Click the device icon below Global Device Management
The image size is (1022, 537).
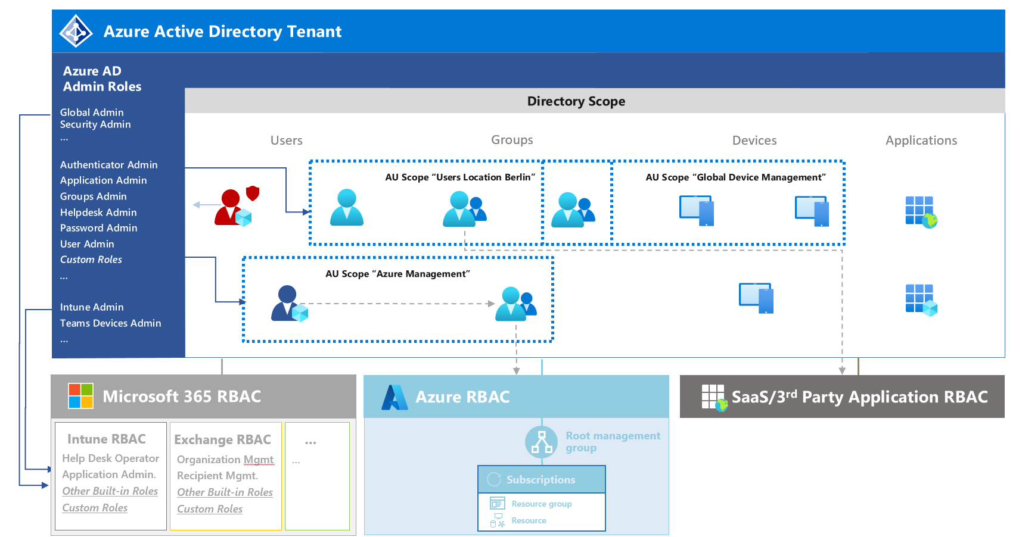pos(756,298)
